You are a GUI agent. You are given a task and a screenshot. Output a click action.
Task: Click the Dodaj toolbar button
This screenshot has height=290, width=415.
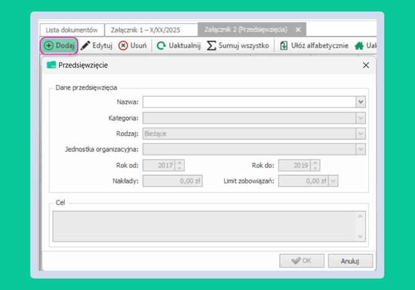coord(59,46)
